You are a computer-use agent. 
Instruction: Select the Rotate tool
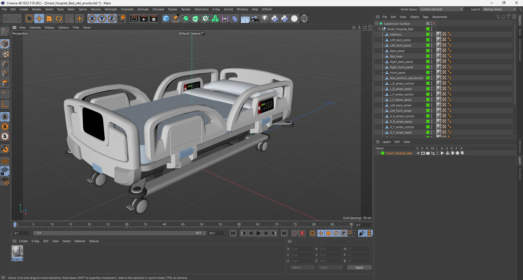(x=59, y=19)
